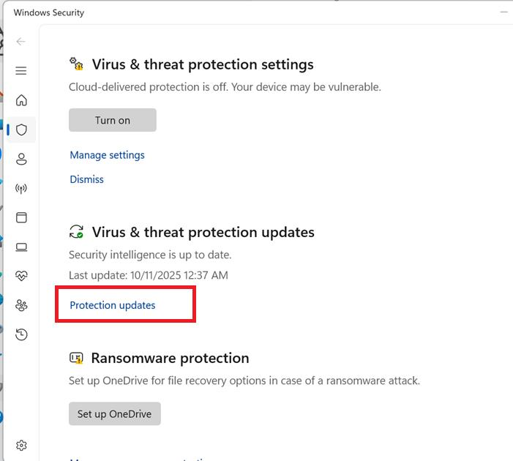Image resolution: width=513 pixels, height=461 pixels.
Task: Click the Ransomware protection heading
Action: tap(170, 358)
